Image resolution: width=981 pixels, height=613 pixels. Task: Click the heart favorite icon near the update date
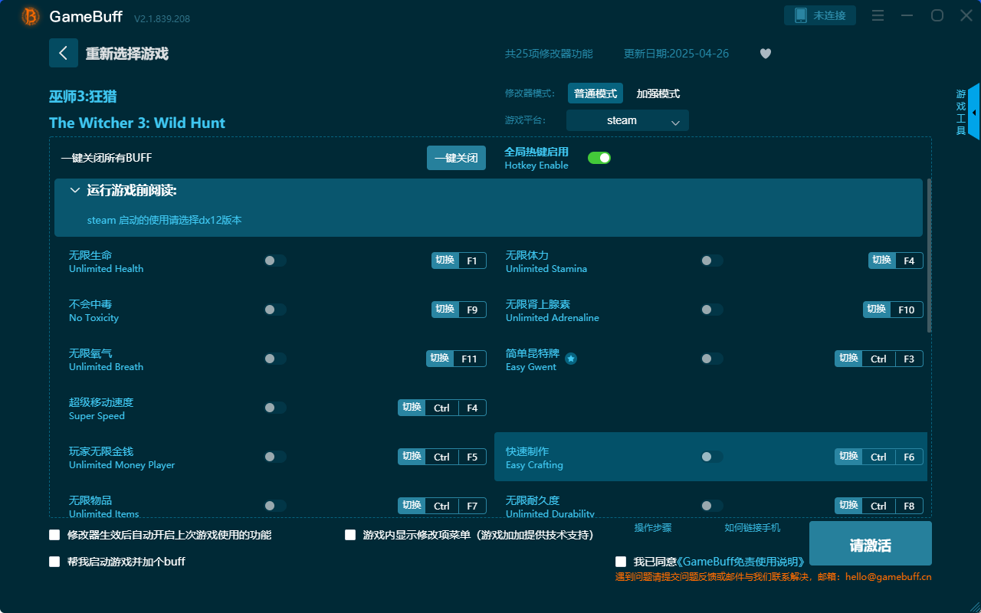(x=765, y=54)
